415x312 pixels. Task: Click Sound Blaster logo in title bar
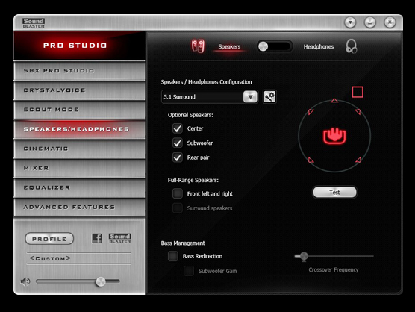pos(34,23)
